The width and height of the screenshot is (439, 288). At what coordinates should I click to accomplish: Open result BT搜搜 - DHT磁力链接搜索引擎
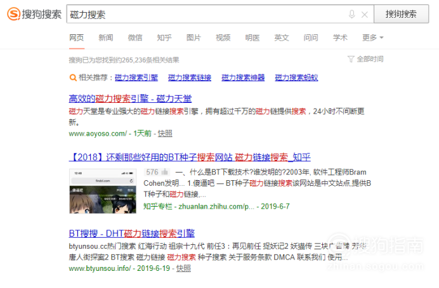(x=131, y=233)
